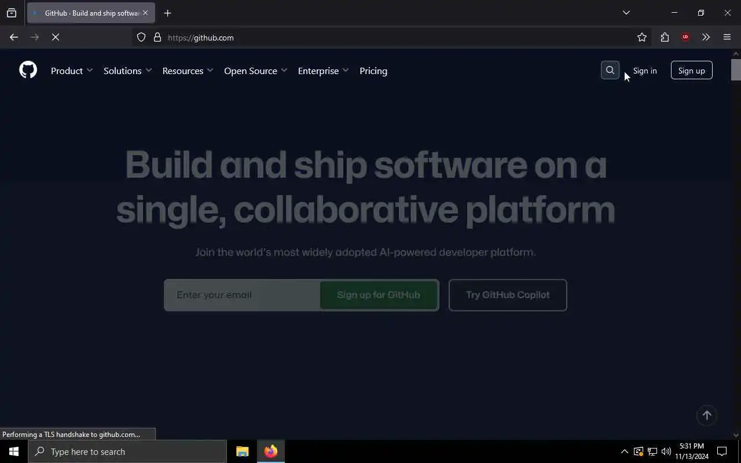741x463 pixels.
Task: Open Windows Start menu
Action: (14, 451)
